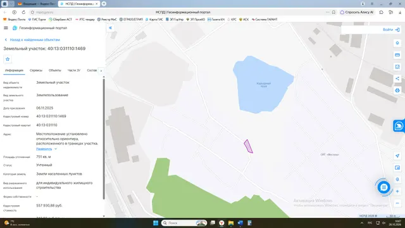The height and width of the screenshot is (228, 405).
Task: Open the assistant widget on right edge
Action: (399, 126)
